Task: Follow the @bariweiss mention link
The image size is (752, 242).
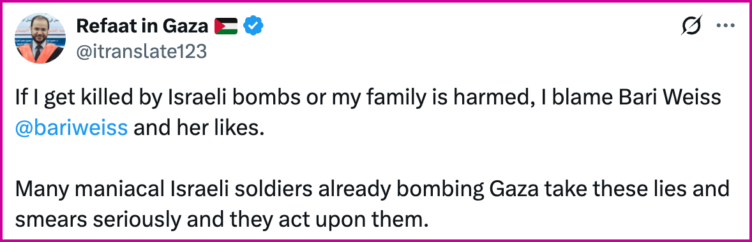Action: coord(71,128)
